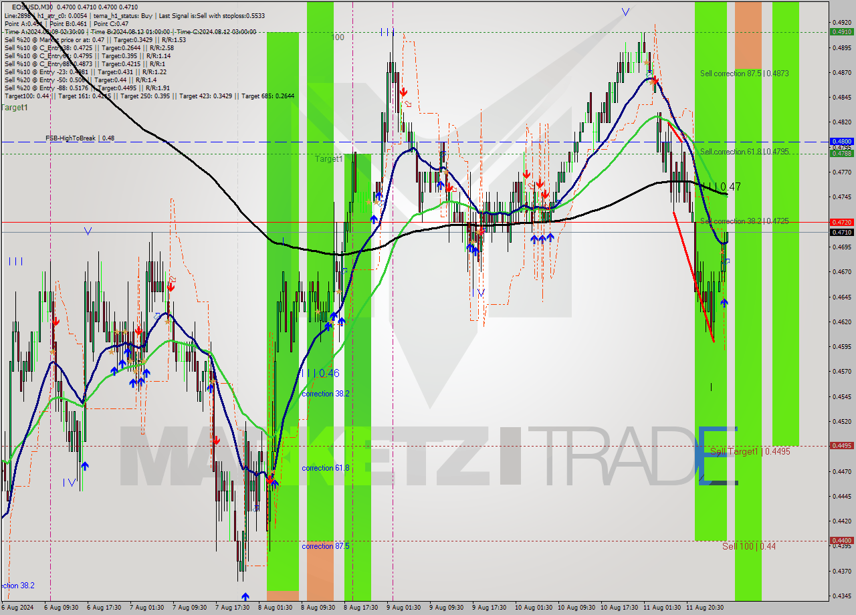Click the '| | | 0.46' wave label

320,374
